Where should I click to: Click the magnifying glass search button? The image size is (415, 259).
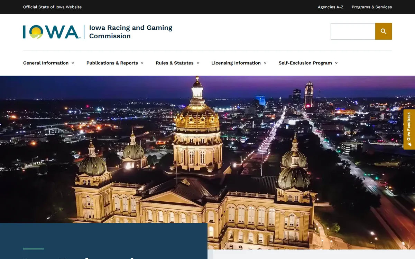(384, 31)
